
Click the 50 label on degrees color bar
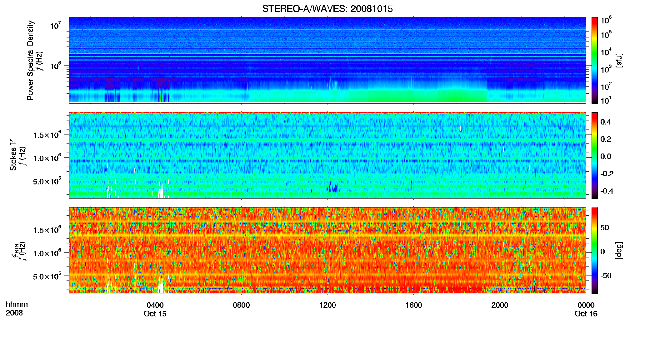pos(605,227)
